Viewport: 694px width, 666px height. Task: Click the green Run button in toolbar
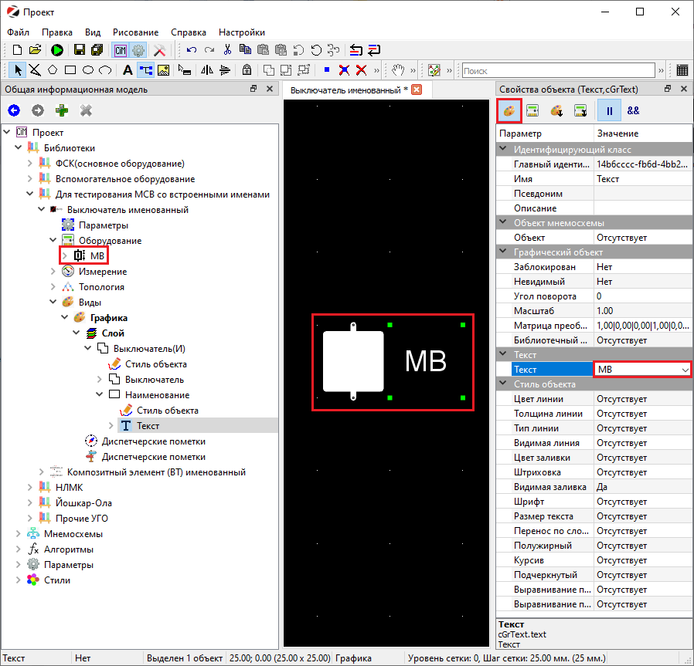tap(57, 50)
